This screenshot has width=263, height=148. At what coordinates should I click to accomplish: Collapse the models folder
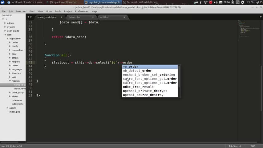[10, 81]
